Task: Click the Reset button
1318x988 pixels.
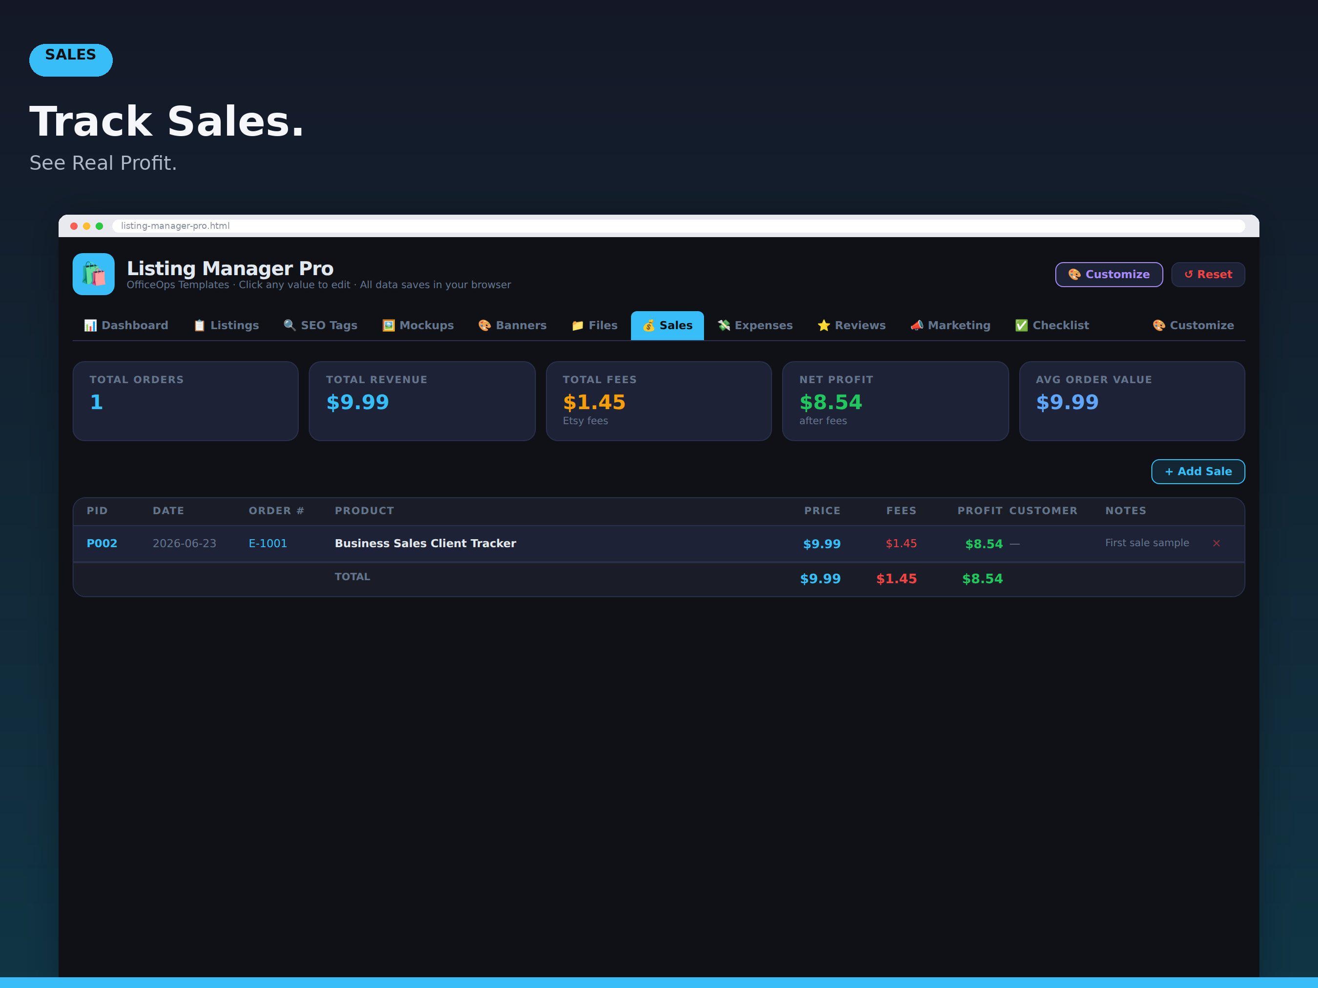Action: pos(1208,275)
